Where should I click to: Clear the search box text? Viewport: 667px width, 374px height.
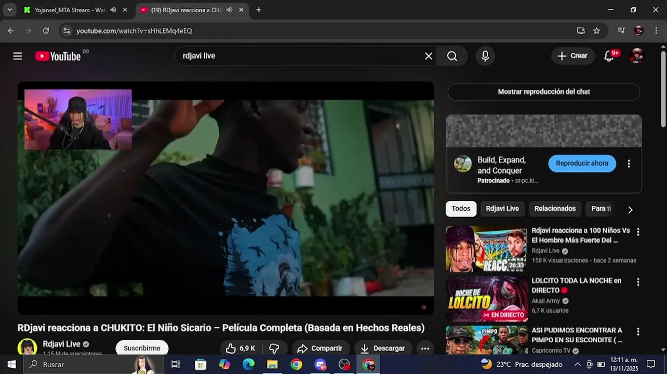click(x=429, y=56)
